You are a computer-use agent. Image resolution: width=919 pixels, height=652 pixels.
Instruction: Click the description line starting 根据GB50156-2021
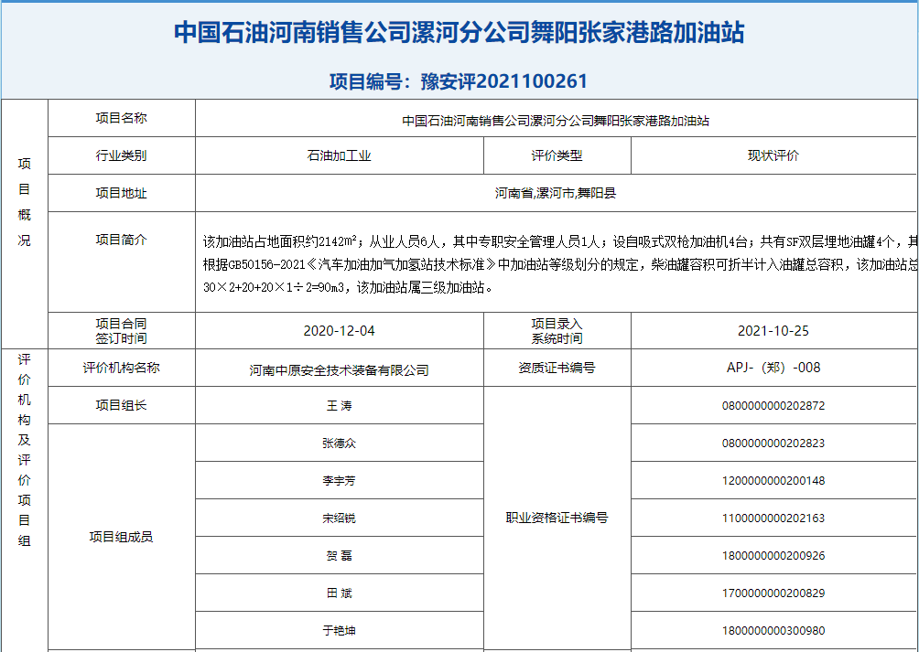click(560, 264)
